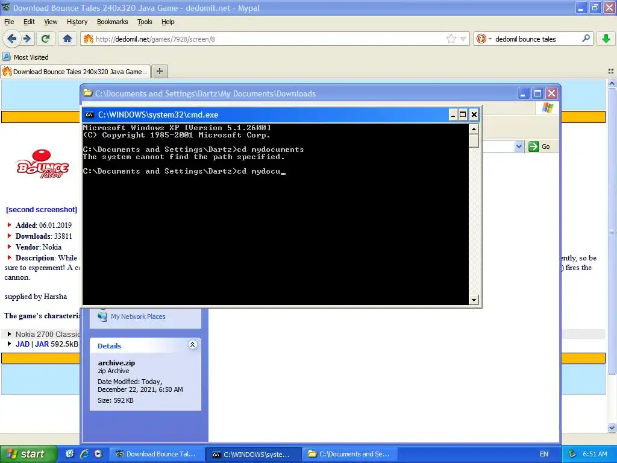Click the Size: 592 KB text
This screenshot has width=617, height=463.
pyautogui.click(x=116, y=400)
